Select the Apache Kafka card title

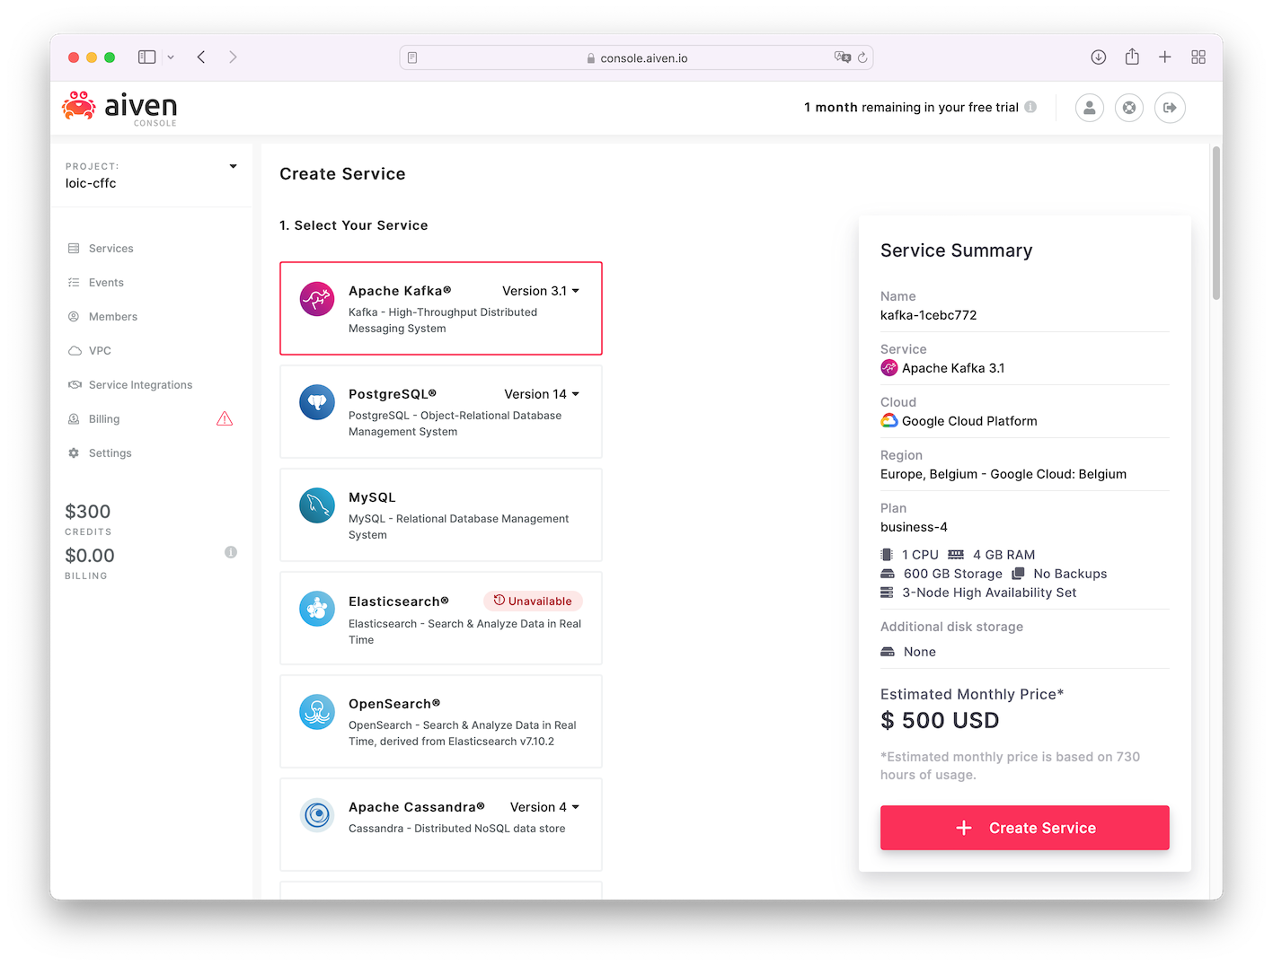click(400, 291)
